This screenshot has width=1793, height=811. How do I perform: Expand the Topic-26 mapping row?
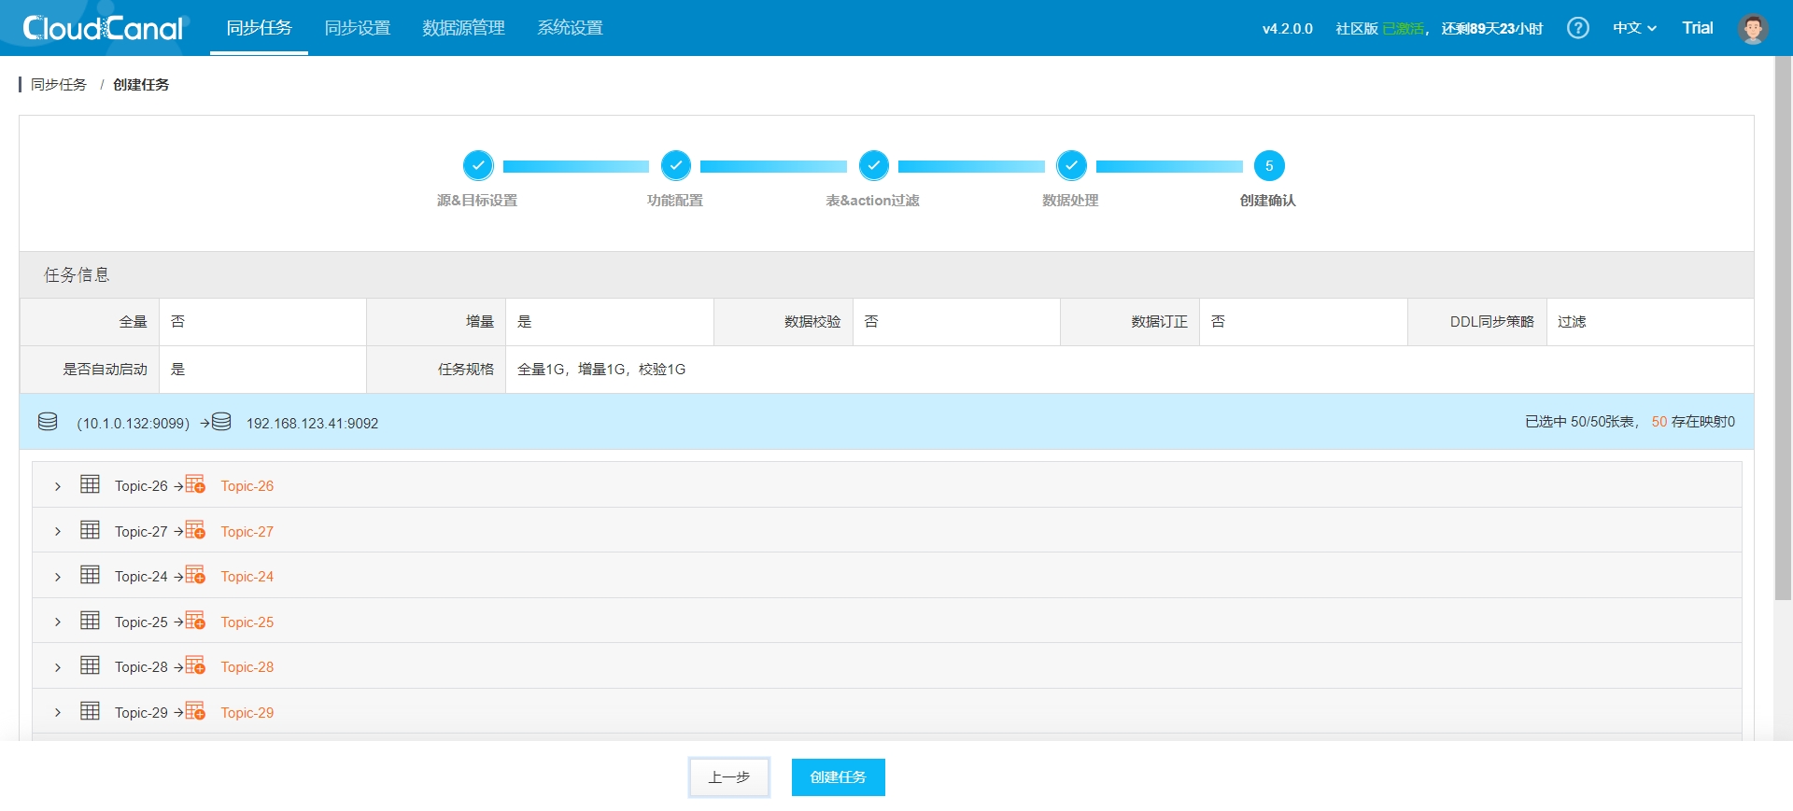pos(58,486)
